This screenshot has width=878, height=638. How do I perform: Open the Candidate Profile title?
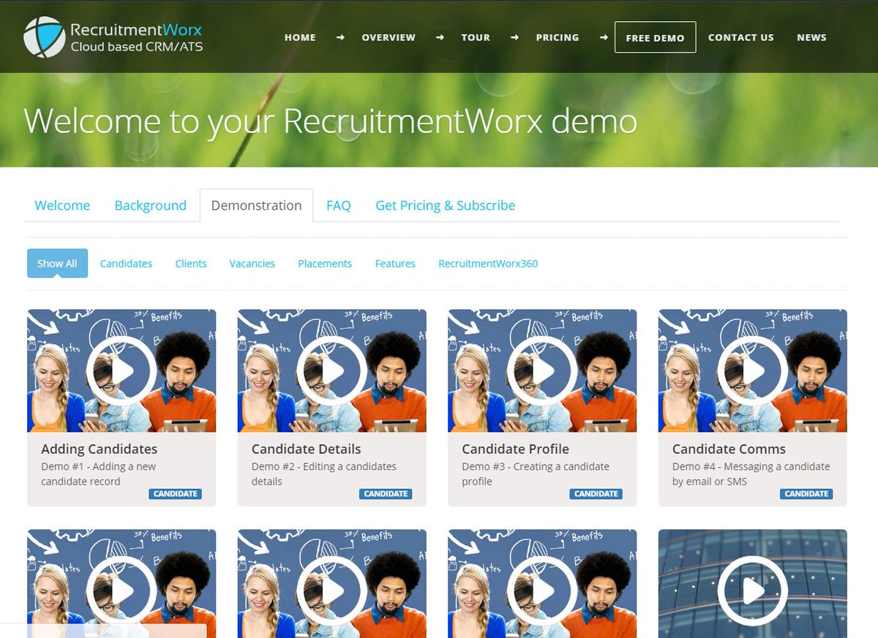coord(516,449)
